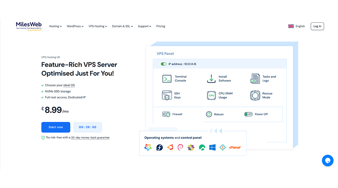Image resolution: width=338 pixels, height=188 pixels.
Task: Toggle the IP address switch
Action: click(164, 64)
